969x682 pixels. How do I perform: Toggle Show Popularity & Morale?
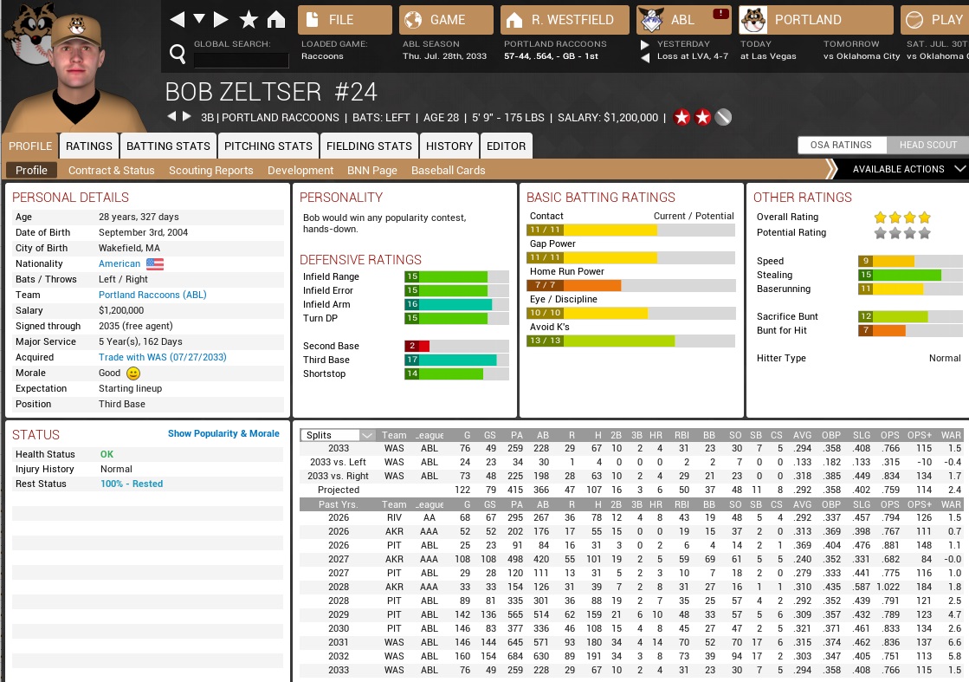pyautogui.click(x=223, y=433)
